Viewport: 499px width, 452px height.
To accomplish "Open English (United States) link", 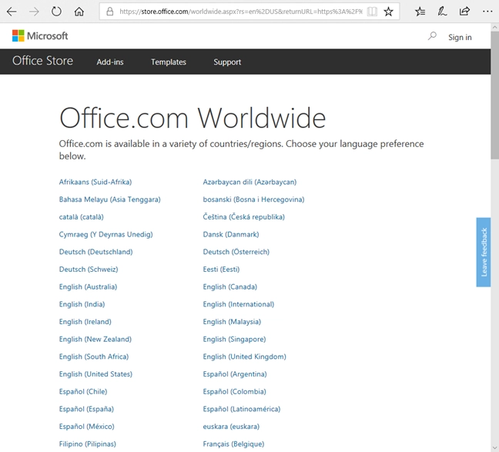I will coord(95,374).
